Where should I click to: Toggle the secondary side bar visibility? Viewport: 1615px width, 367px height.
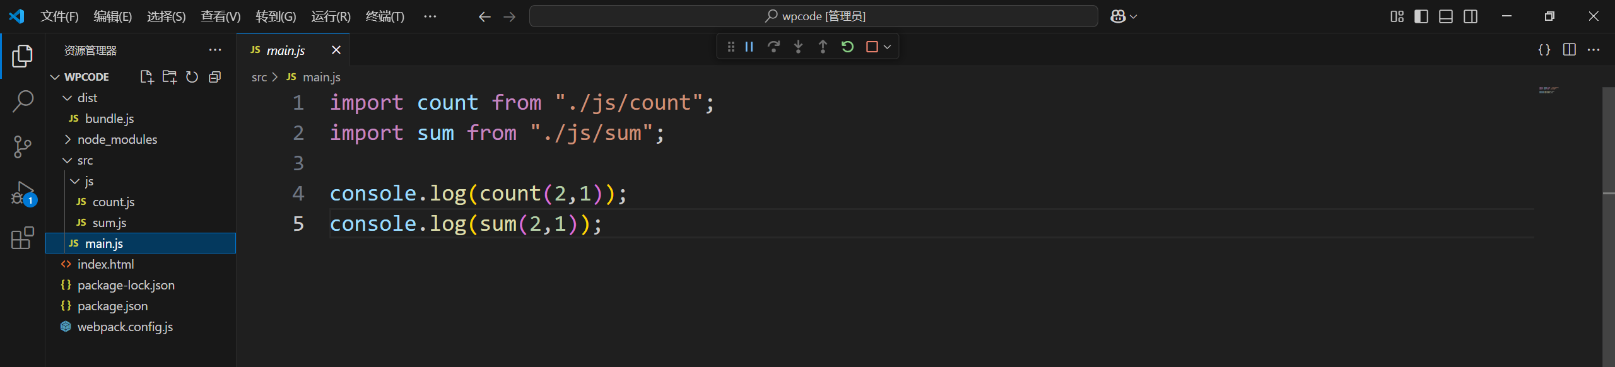[x=1471, y=16]
